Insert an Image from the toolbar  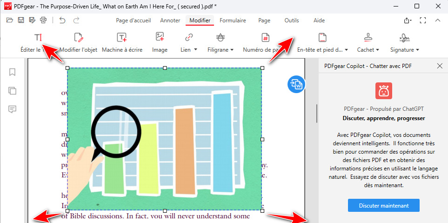pos(160,42)
